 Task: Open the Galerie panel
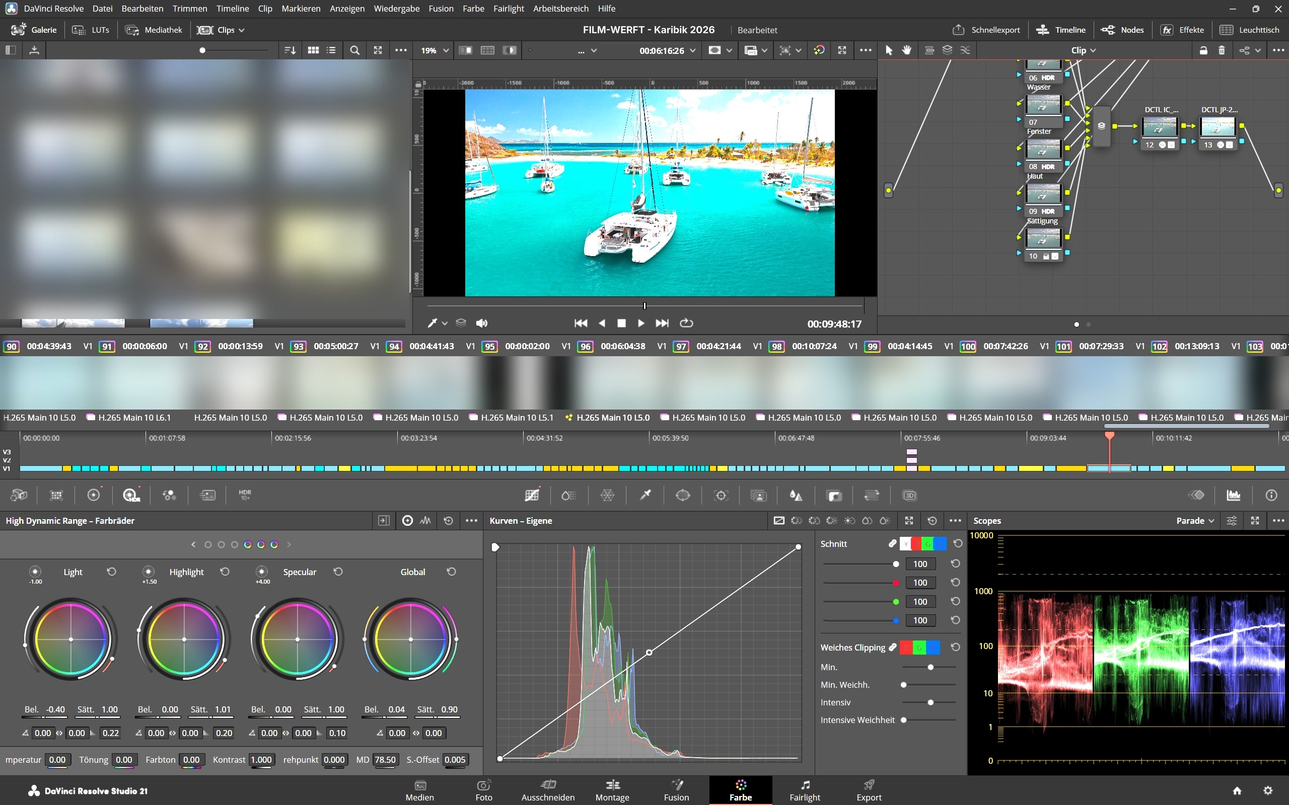pyautogui.click(x=34, y=30)
